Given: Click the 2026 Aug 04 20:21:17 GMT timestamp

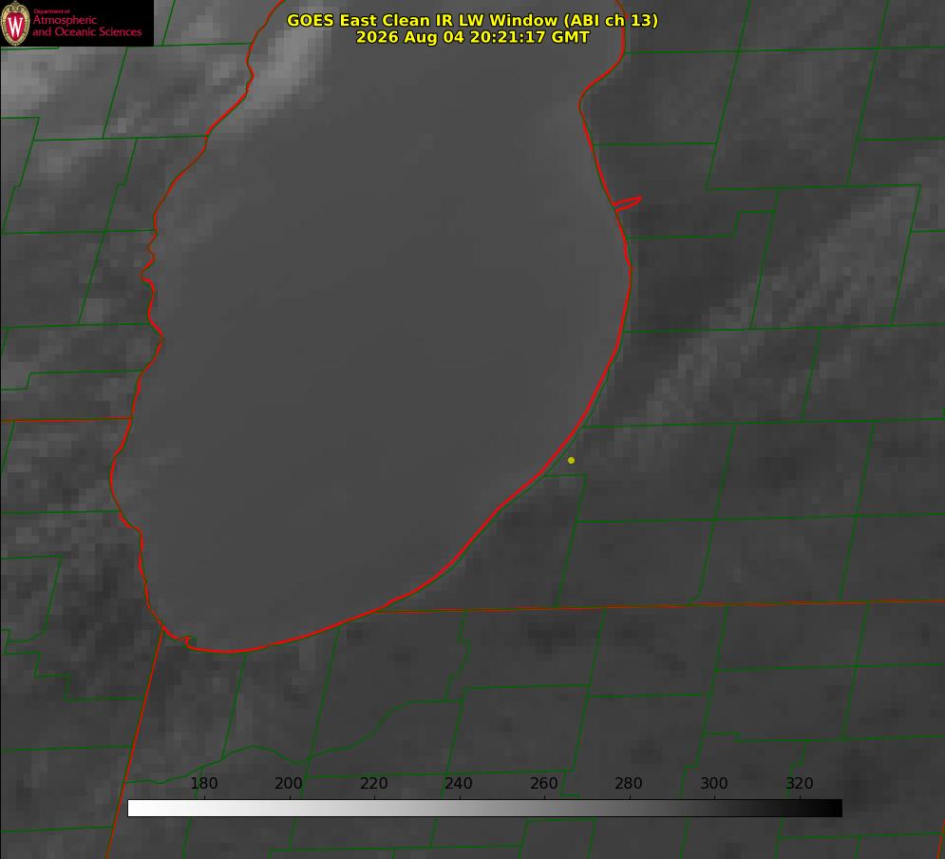Looking at the screenshot, I should [473, 37].
